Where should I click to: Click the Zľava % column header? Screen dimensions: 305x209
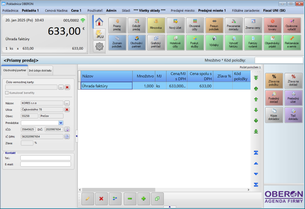[223, 76]
